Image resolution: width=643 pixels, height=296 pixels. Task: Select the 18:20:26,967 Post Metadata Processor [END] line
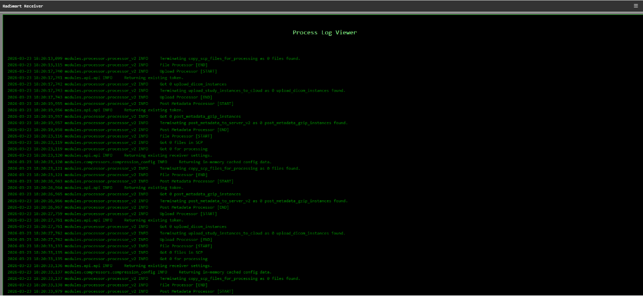[118, 207]
